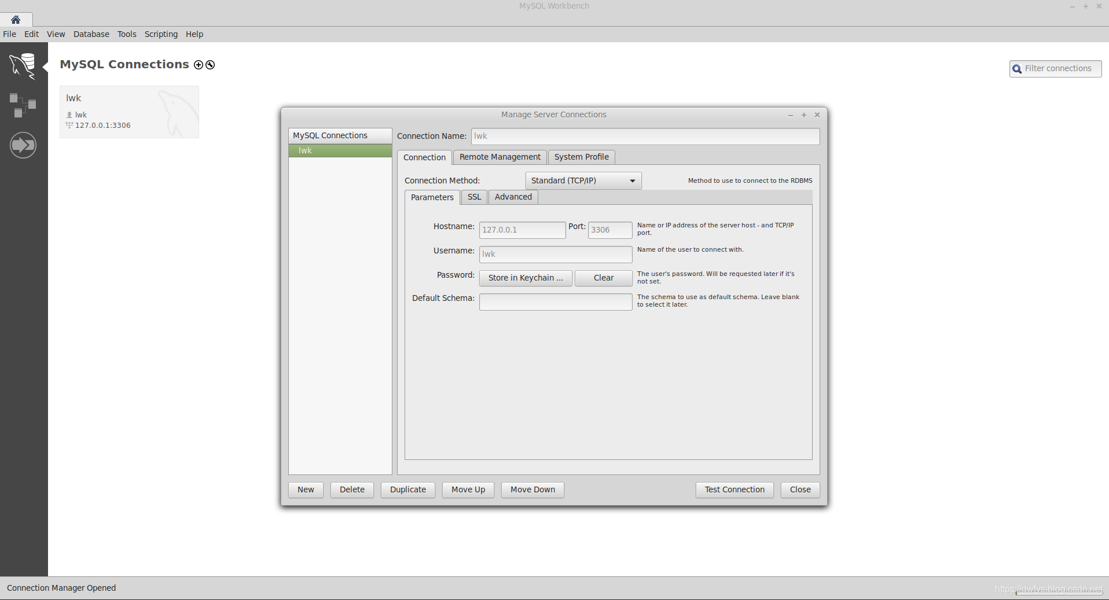Close the Manage Server Connections dialog with the X
Screen dimensions: 1109x600
(x=817, y=115)
